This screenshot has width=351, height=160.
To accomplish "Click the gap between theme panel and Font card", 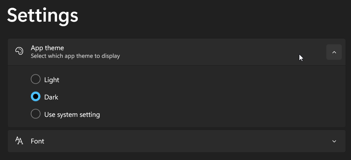I will click(x=176, y=128).
